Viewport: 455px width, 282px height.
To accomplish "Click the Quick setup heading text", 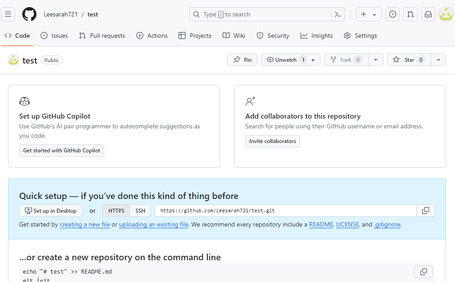I will 129,196.
